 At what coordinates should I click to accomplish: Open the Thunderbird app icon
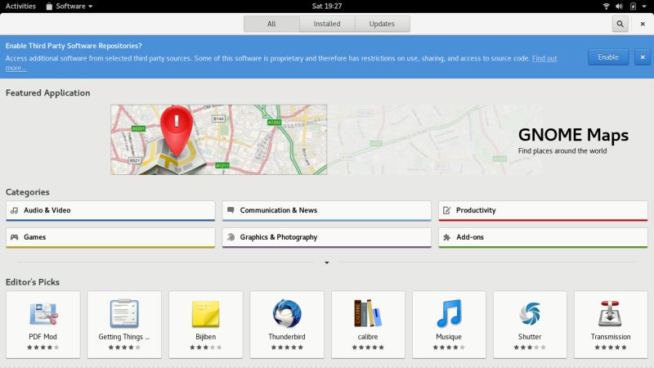(x=287, y=313)
